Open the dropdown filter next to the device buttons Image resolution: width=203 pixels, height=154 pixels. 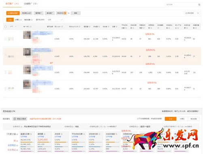pyautogui.click(x=55, y=20)
